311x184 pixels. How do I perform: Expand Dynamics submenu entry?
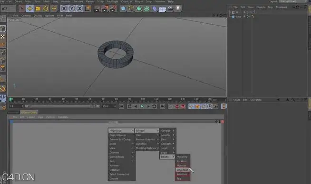pyautogui.click(x=147, y=144)
